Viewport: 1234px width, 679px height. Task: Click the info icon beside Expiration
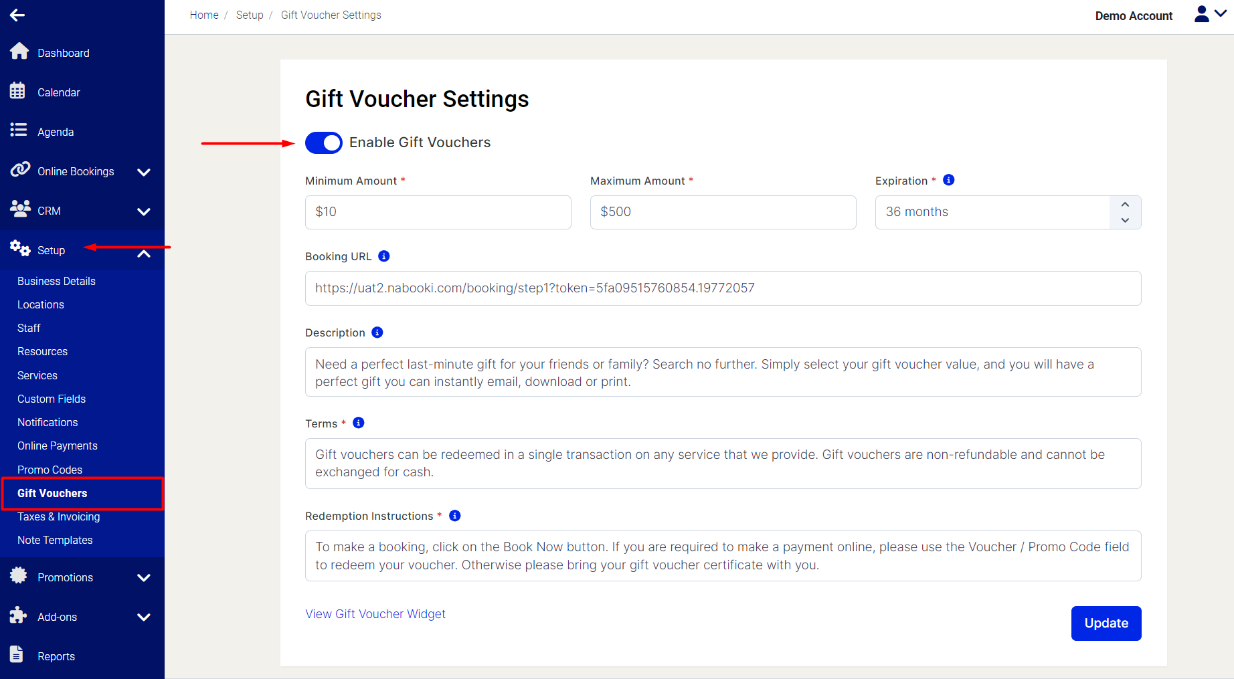(948, 180)
